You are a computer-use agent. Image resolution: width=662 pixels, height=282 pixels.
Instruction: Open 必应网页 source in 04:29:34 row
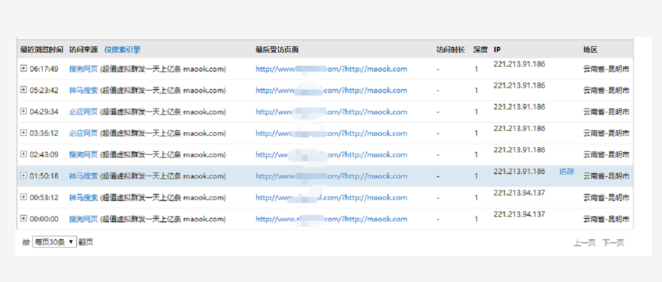(83, 112)
